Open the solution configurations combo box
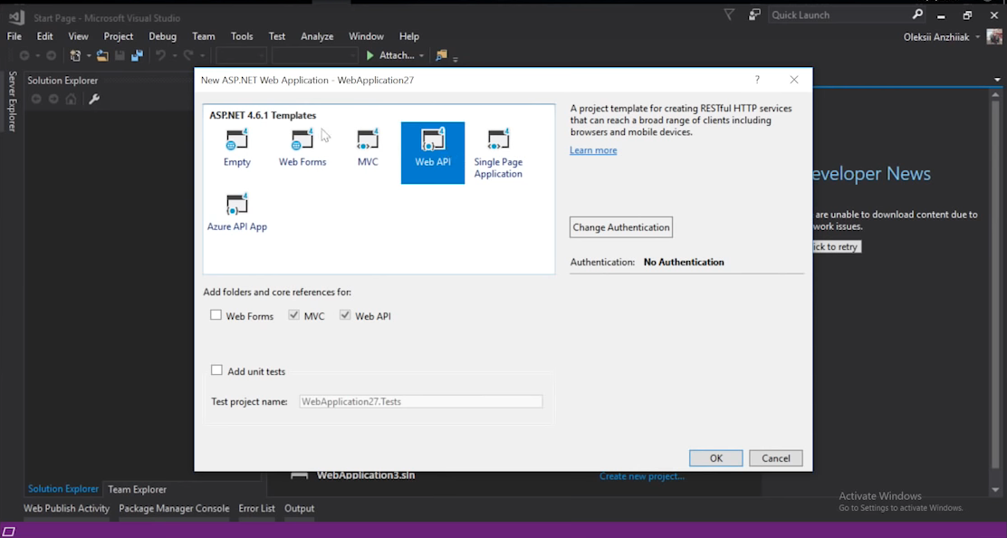 [241, 56]
